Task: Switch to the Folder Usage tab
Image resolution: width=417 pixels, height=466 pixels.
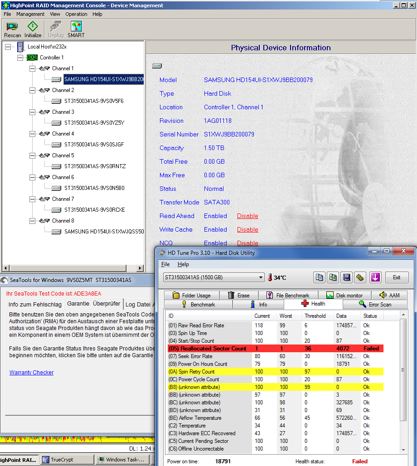Action: pos(192,296)
